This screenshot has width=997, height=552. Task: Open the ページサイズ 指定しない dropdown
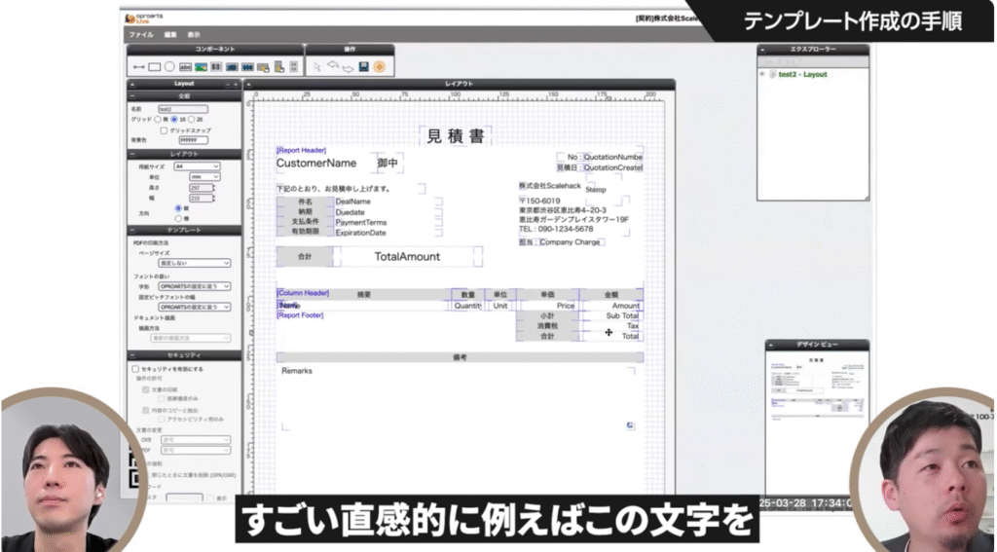(194, 263)
